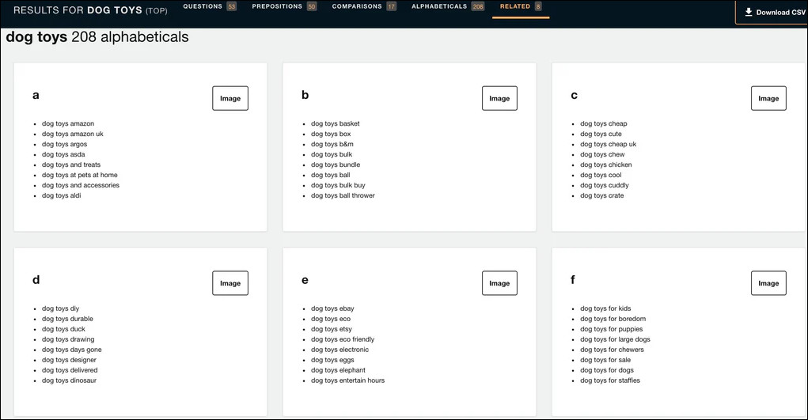Go to the Alphabeticals tab
This screenshot has height=420, width=808.
(439, 6)
